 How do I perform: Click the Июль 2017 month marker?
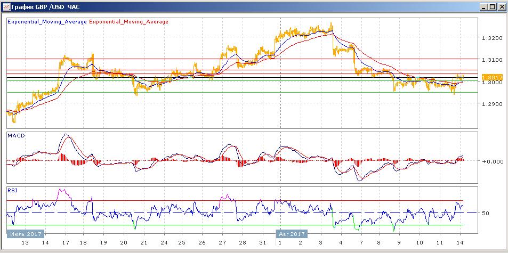(26, 234)
